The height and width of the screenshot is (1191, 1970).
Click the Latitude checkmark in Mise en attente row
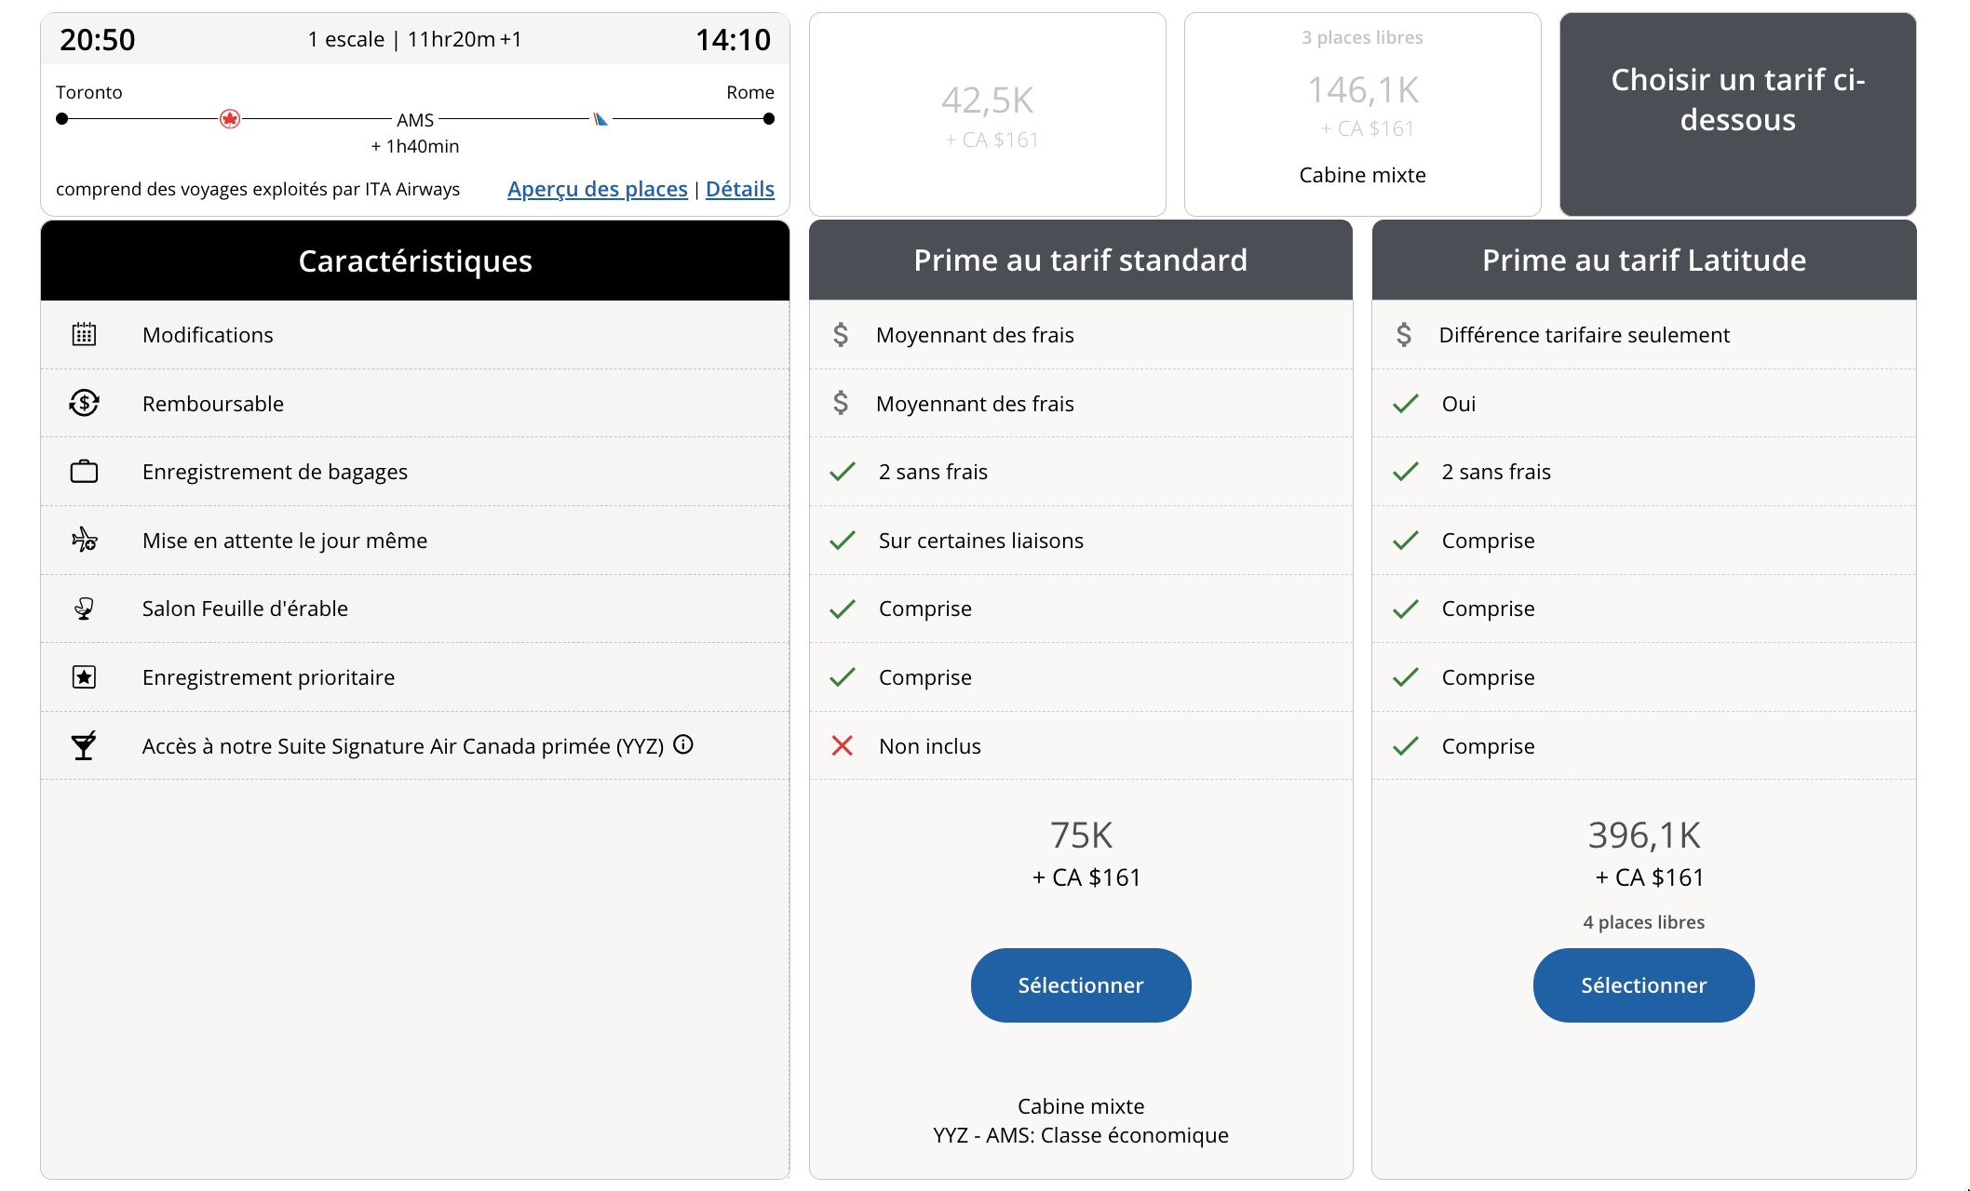(x=1406, y=541)
